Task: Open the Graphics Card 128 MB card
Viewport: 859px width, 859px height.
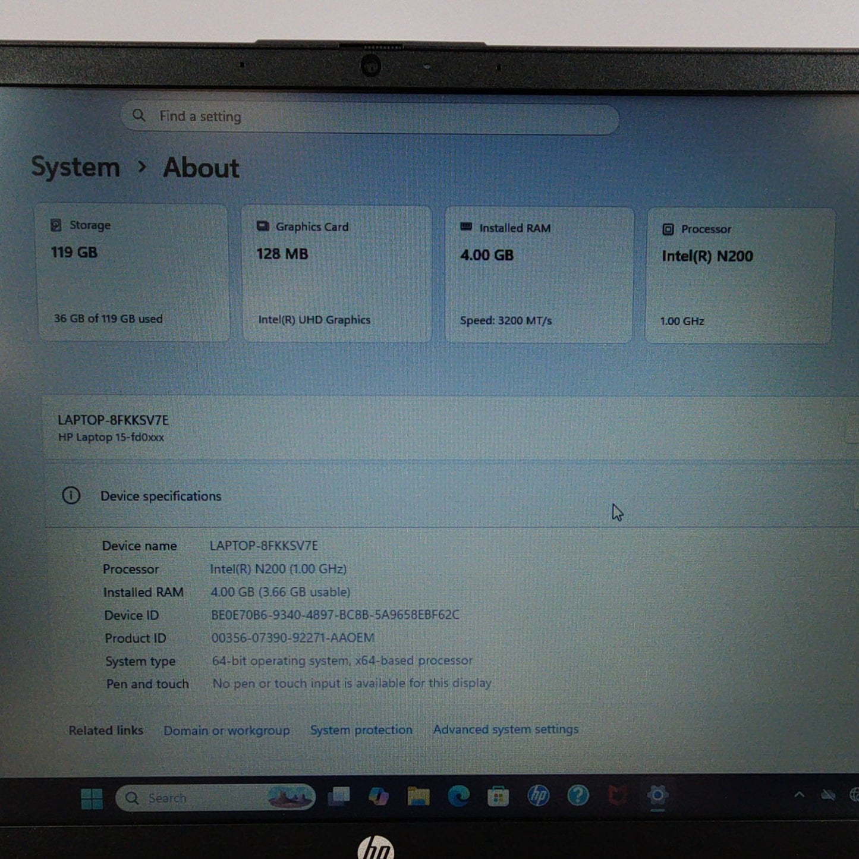Action: point(336,274)
